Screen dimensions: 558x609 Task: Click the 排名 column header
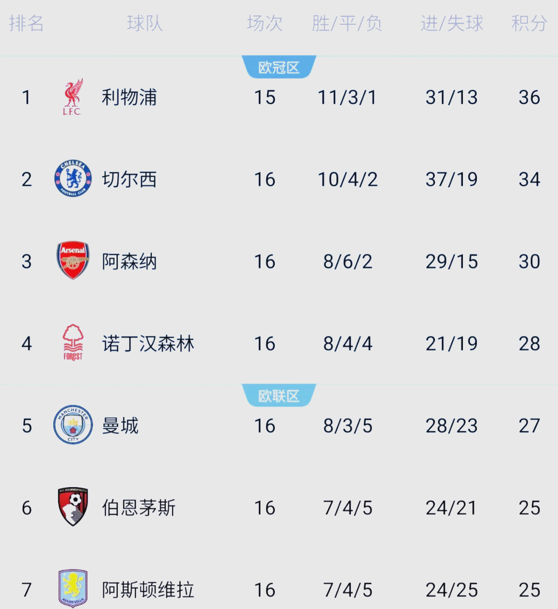point(26,23)
